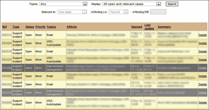Open the Relevant to dropdown
This screenshot has height=110, width=209.
[72, 12]
